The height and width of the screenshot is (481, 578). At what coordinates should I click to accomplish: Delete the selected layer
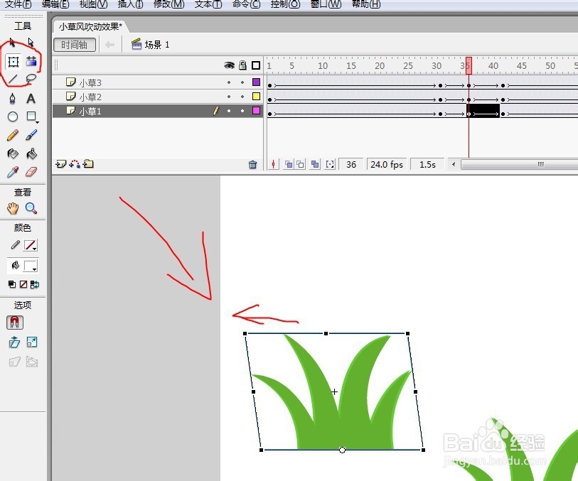tap(252, 165)
